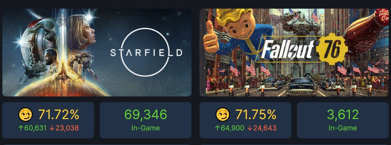
Task: Select the In-Game label under 3,612
Action: click(x=343, y=128)
